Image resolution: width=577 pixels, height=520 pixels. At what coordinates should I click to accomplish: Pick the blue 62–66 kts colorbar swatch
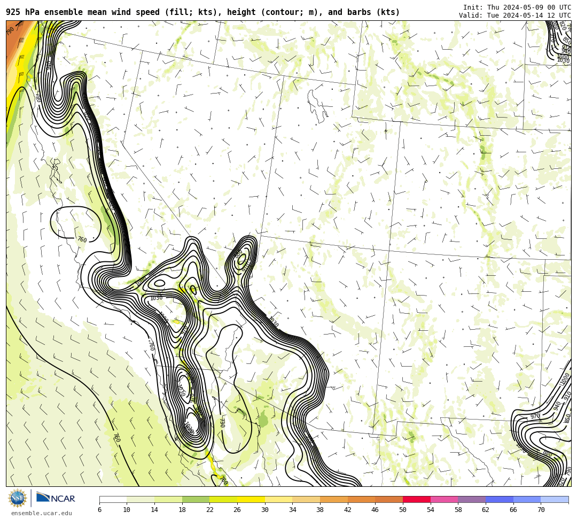tap(500, 499)
